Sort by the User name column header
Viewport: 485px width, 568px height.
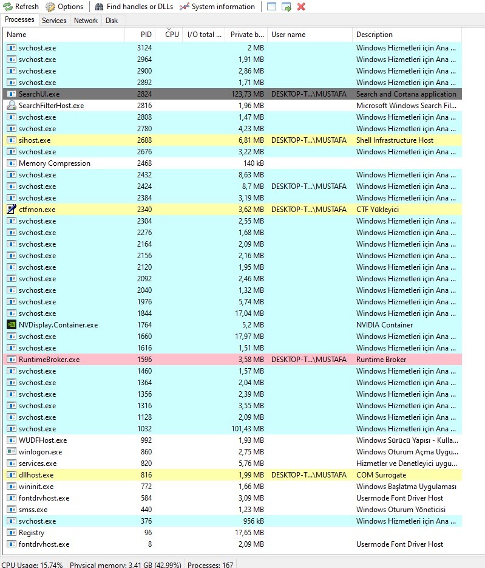tap(310, 35)
